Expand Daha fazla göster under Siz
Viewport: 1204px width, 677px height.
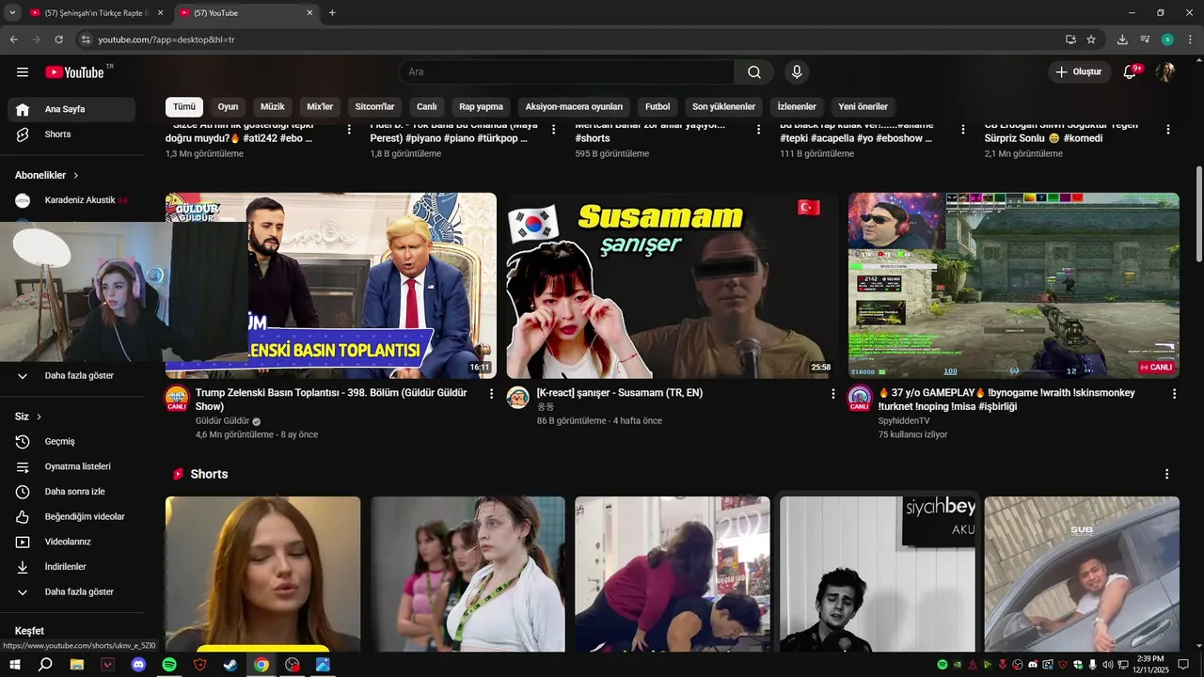71,592
